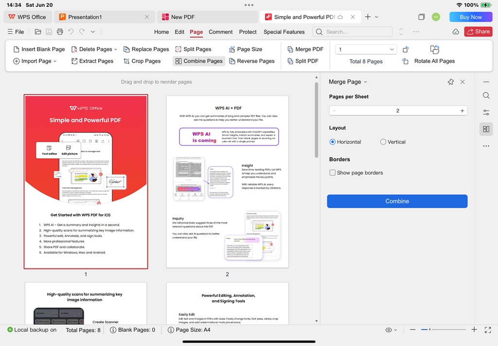This screenshot has height=346, width=498.
Task: Expand quick access toolbar chevron
Action: point(93,32)
